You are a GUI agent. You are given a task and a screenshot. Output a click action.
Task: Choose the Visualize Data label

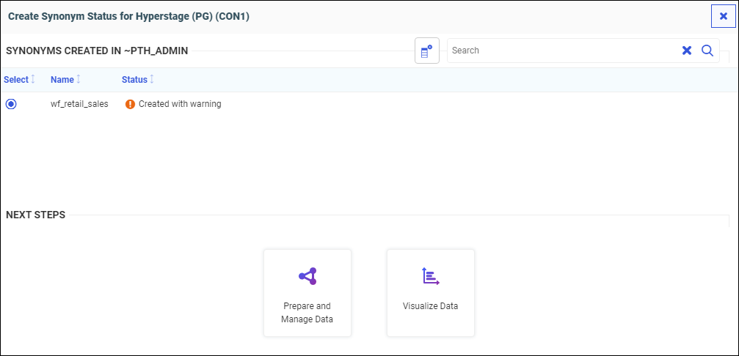(430, 306)
